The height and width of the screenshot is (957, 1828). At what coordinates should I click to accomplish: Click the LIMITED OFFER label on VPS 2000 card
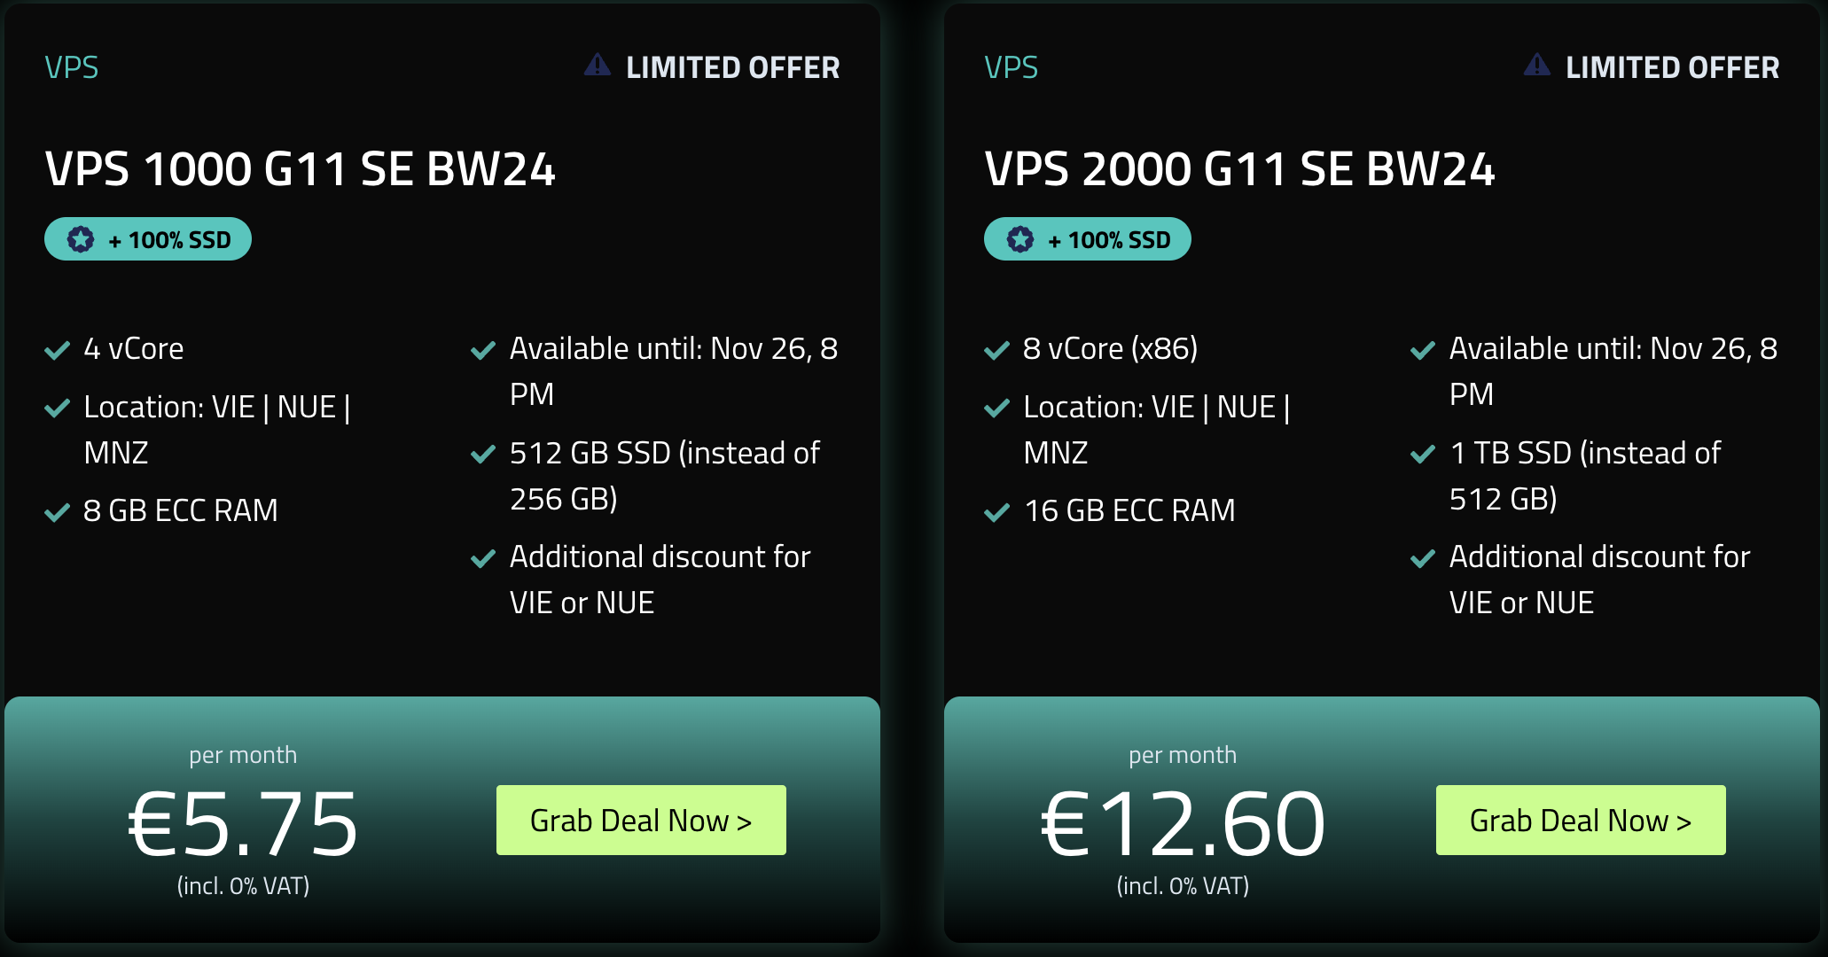1672,67
